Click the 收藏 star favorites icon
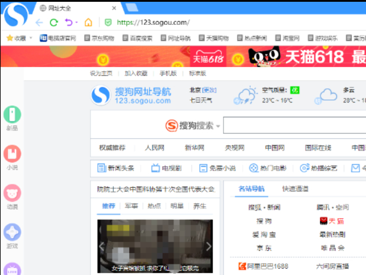Viewport: 366px width, 275px height. [x=9, y=38]
